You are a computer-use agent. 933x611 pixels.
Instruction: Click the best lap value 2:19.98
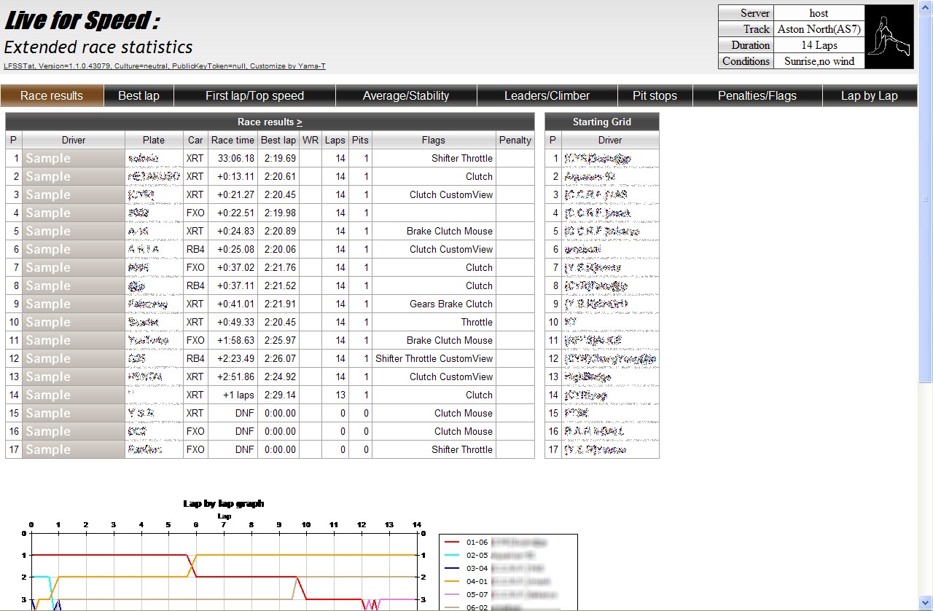278,213
